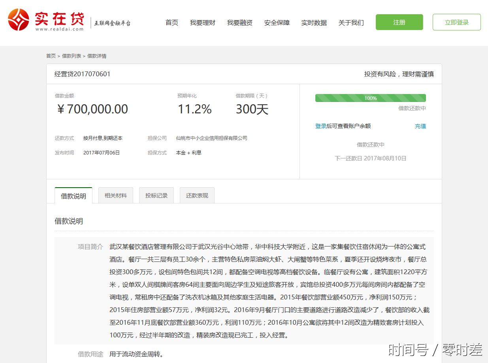This screenshot has width=488, height=363.
Task: Open the 投标记录 tab
Action: point(156,196)
